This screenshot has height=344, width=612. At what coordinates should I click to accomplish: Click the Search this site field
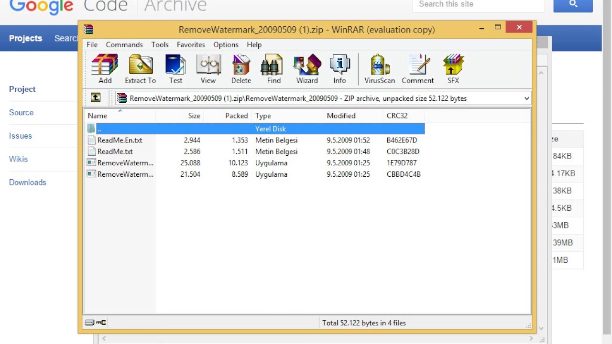(478, 5)
